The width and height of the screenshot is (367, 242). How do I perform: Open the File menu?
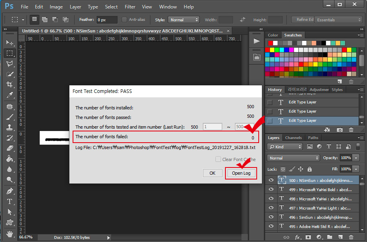click(x=24, y=7)
